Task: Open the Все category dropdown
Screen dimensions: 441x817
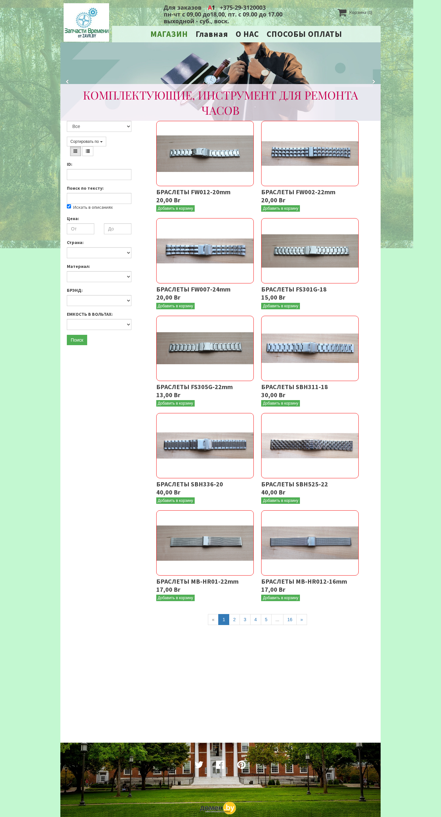Action: point(99,126)
